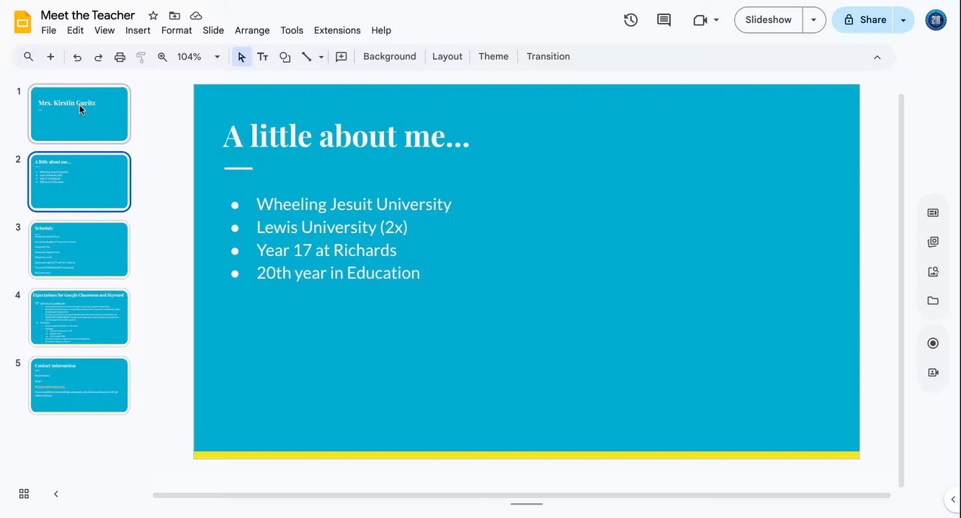Show the side panel arrow
961x518 pixels.
953,499
